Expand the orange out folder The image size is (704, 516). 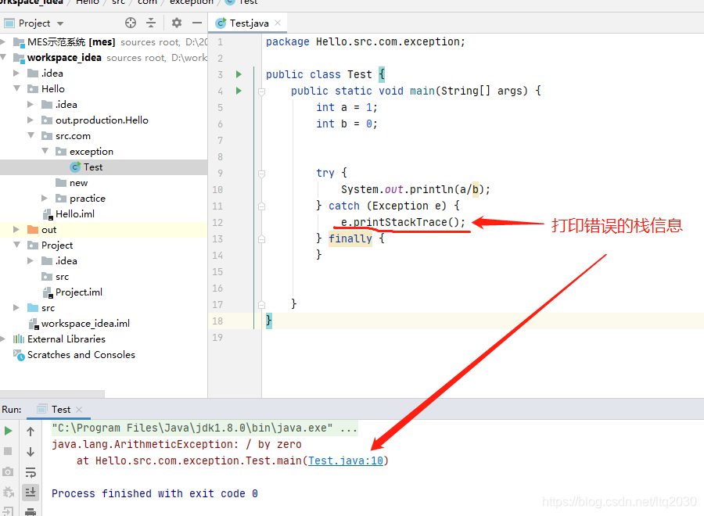click(x=16, y=229)
